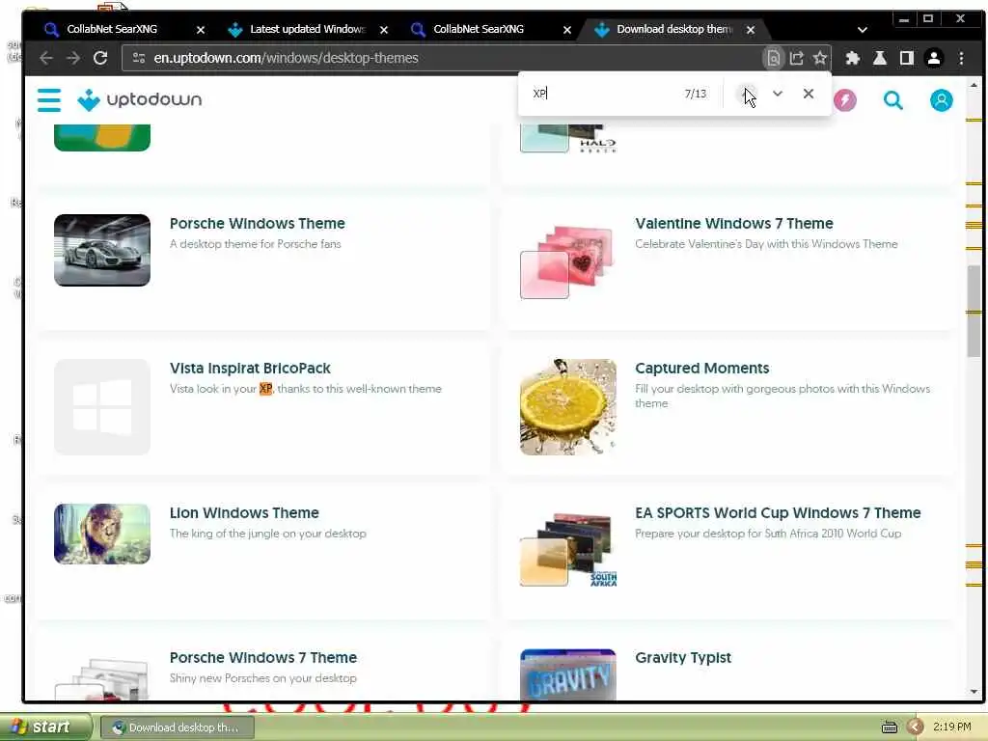Screen dimensions: 988x741
Task: Open Gravity Typist link
Action: [683, 657]
